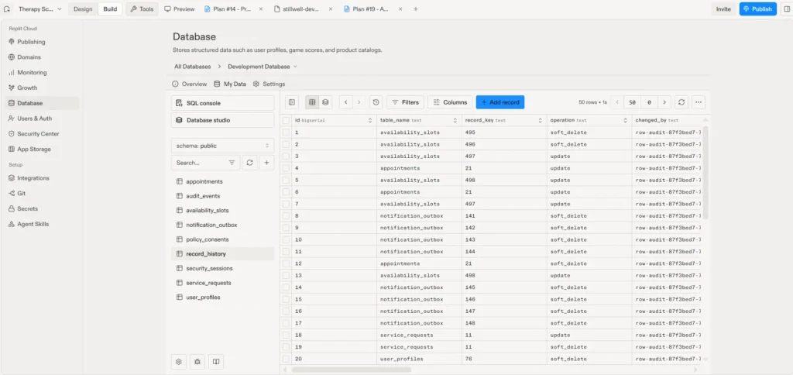Click the Add record button
Image resolution: width=793 pixels, height=375 pixels.
500,102
